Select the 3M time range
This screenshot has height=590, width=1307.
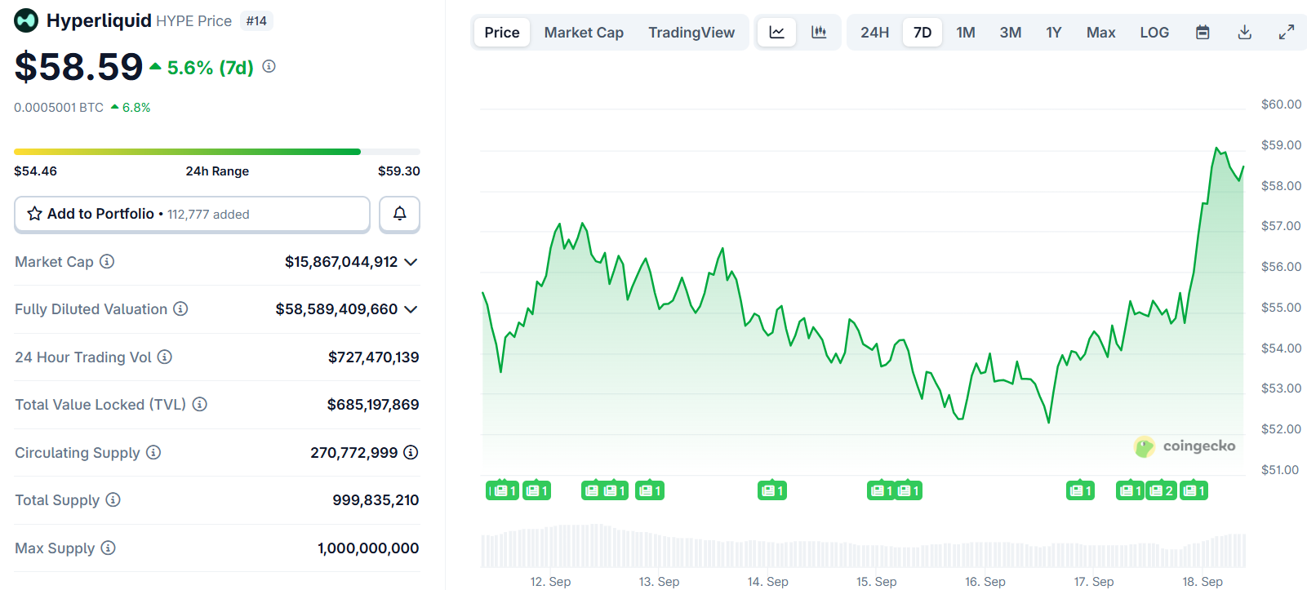[x=1011, y=33]
